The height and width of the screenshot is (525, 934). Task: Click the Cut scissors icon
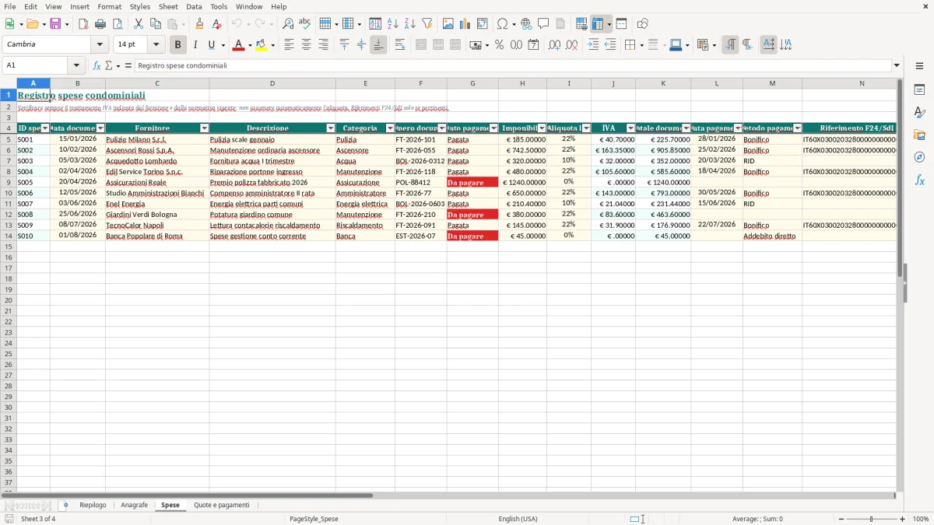[138, 24]
